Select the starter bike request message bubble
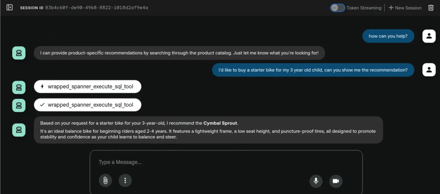 [x=313, y=70]
